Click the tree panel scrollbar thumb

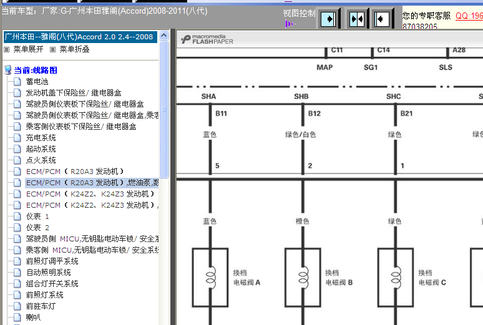click(164, 109)
